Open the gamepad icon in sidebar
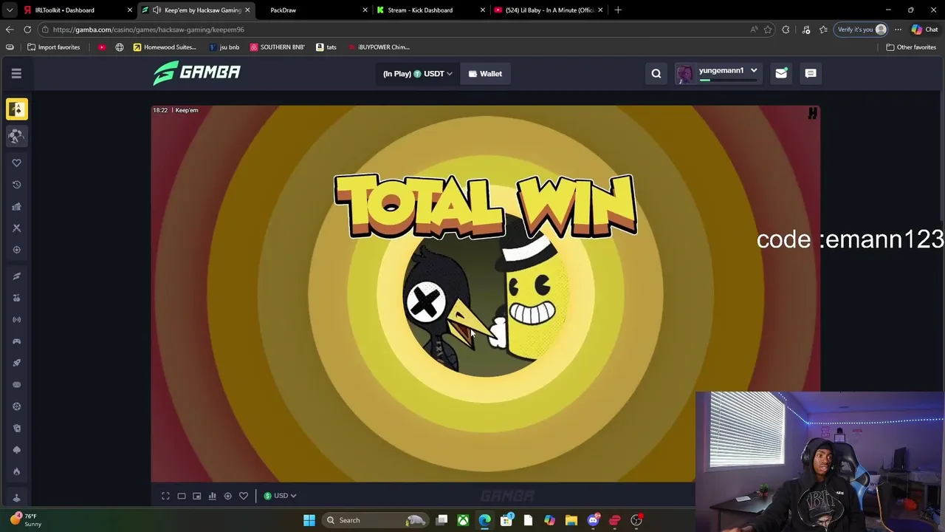The height and width of the screenshot is (532, 945). pos(17,341)
